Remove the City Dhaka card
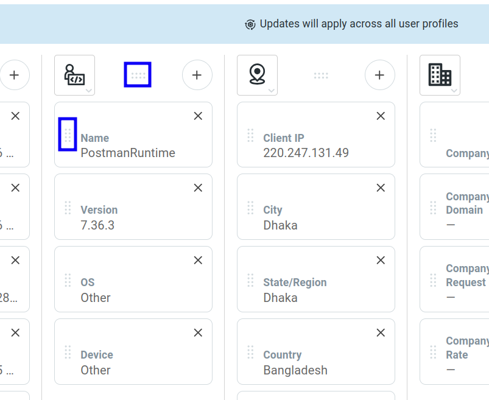Viewport: 489px width, 400px height. coord(380,188)
